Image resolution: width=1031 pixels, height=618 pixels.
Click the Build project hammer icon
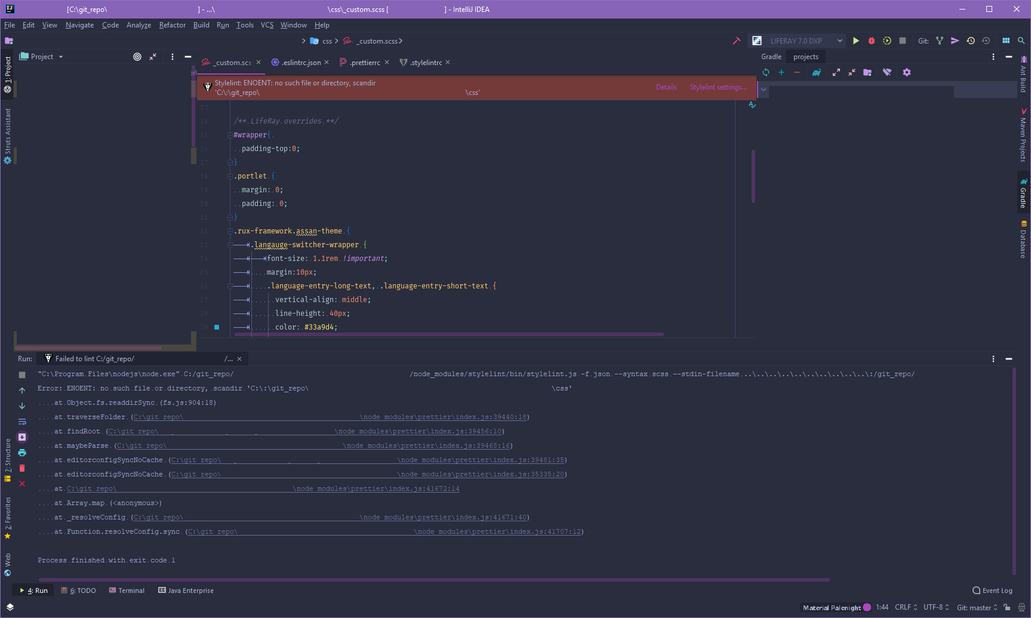(x=736, y=41)
